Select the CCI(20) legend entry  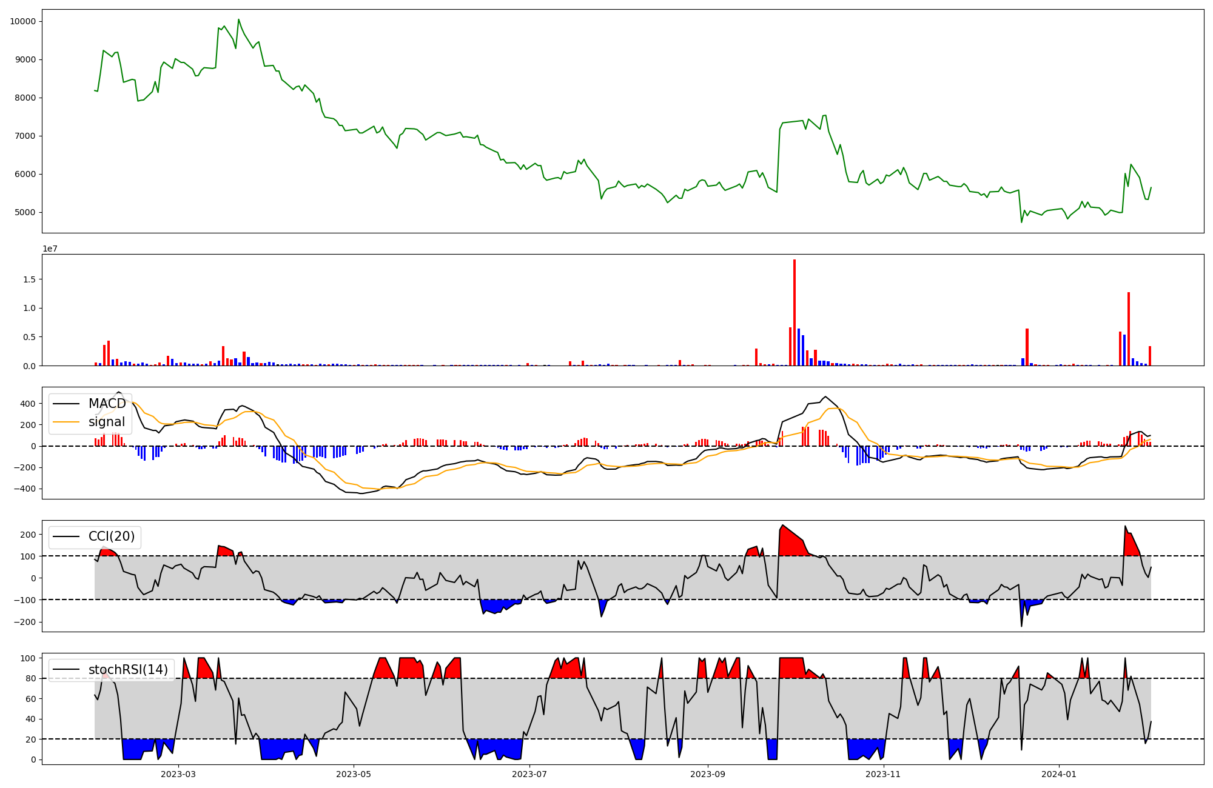tap(112, 536)
